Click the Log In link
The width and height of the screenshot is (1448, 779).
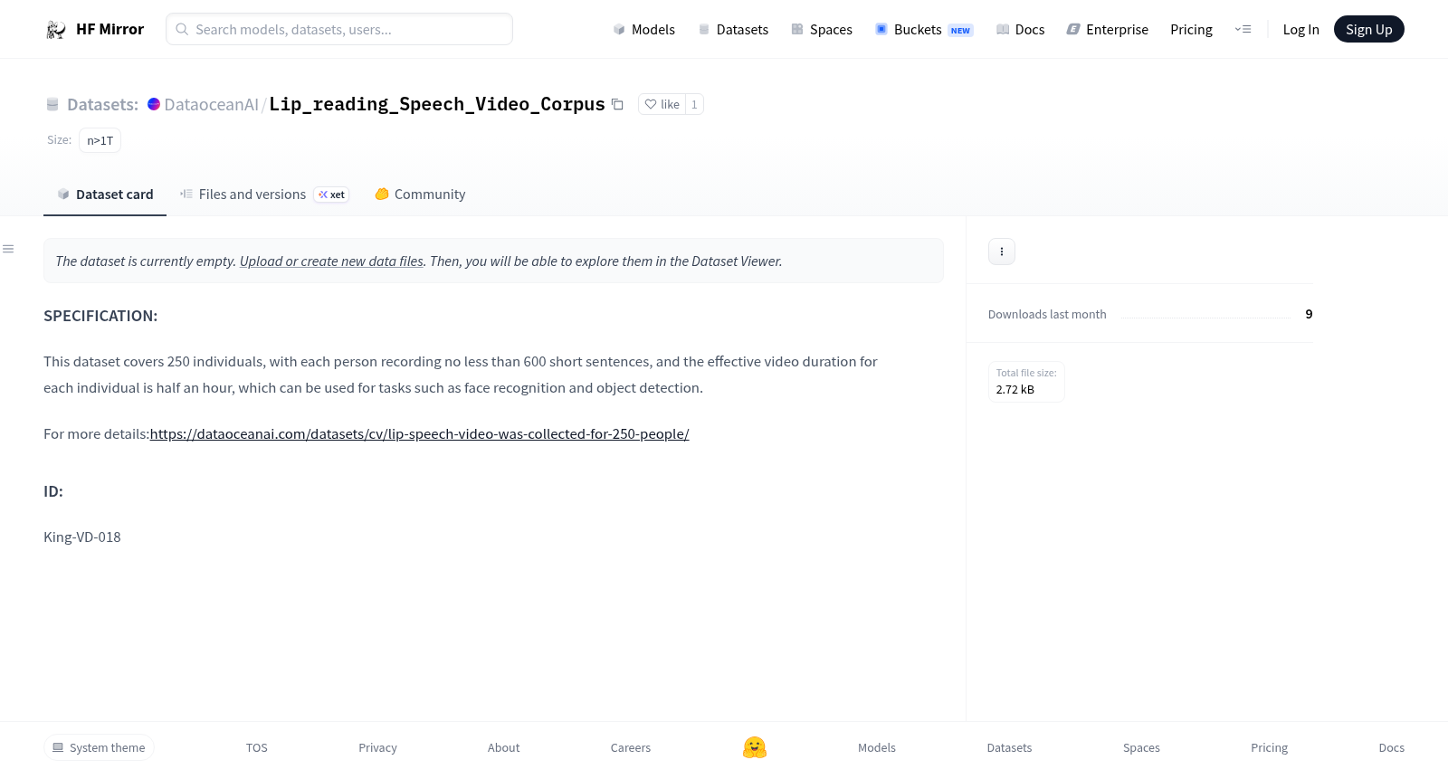tap(1300, 29)
